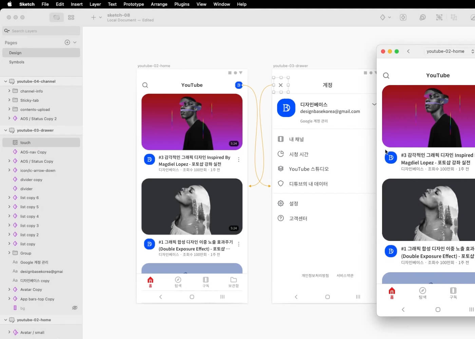Screen dimensions: 475x339
Task: Expand the Sticky-tab group
Action: pyautogui.click(x=9, y=100)
